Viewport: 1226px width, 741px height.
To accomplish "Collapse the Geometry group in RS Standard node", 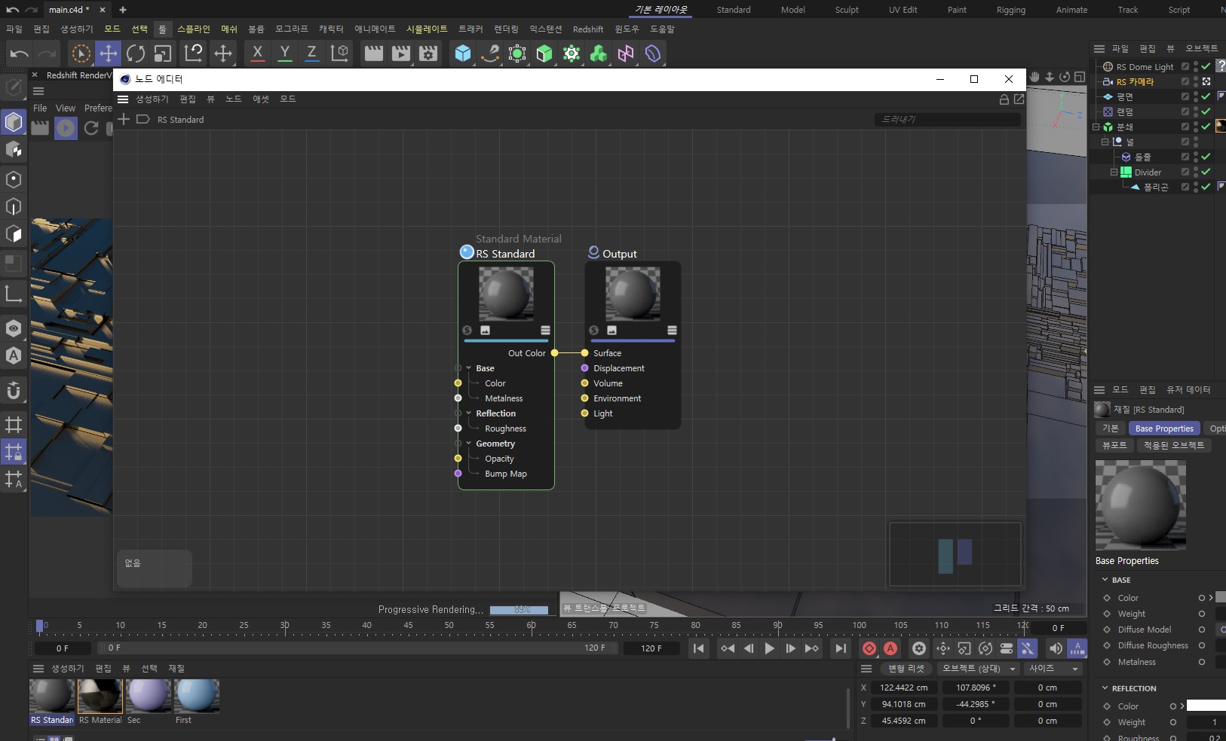I will 469,444.
